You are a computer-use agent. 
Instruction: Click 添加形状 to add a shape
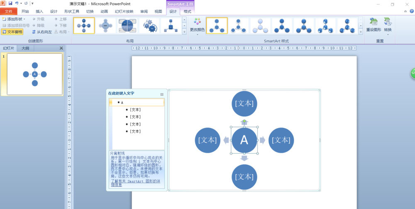[14, 19]
